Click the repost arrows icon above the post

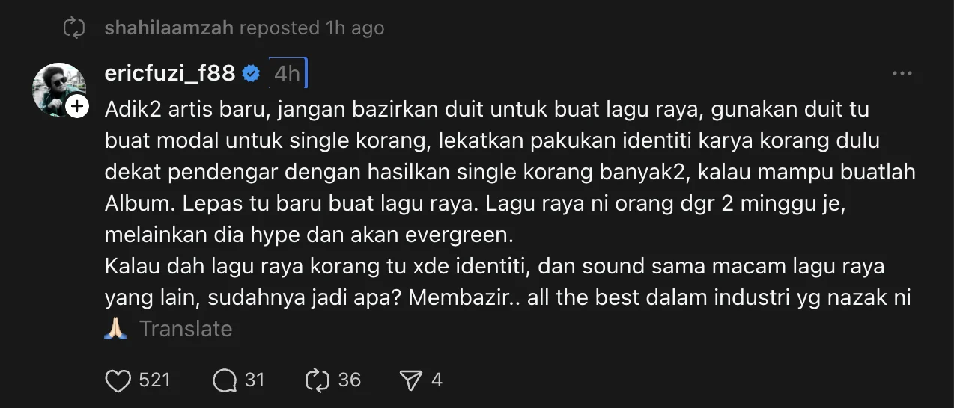click(x=74, y=28)
